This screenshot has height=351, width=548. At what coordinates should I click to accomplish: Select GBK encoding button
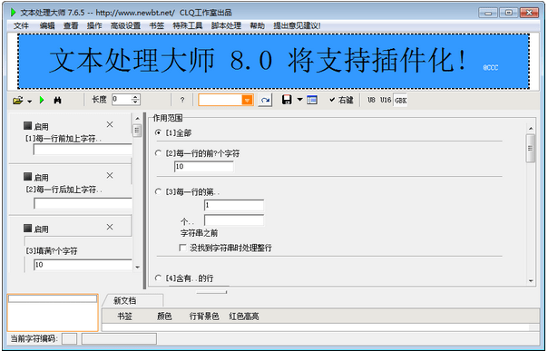coord(400,101)
